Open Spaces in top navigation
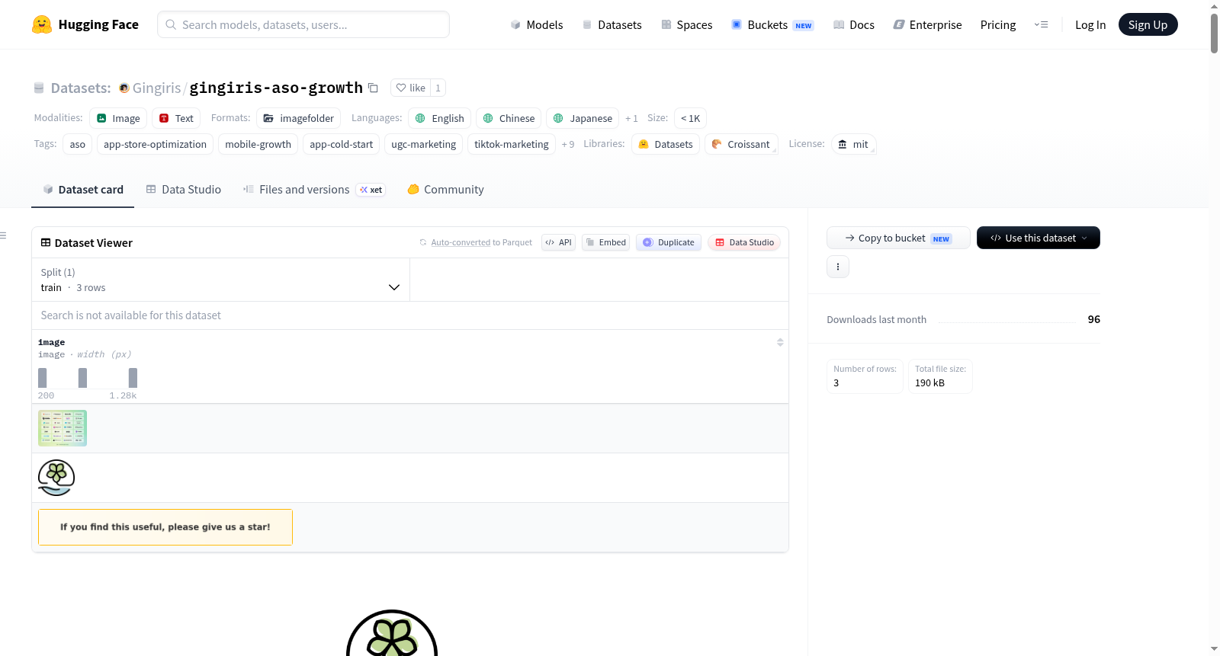The image size is (1220, 656). 687,24
